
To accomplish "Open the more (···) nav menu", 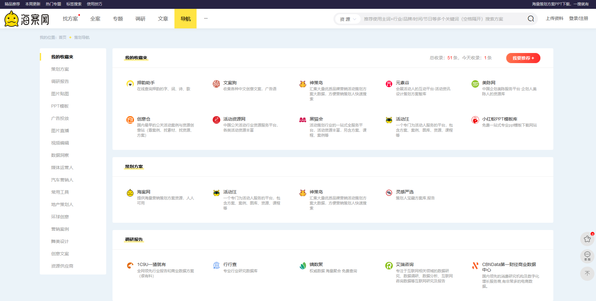I will pos(206,18).
